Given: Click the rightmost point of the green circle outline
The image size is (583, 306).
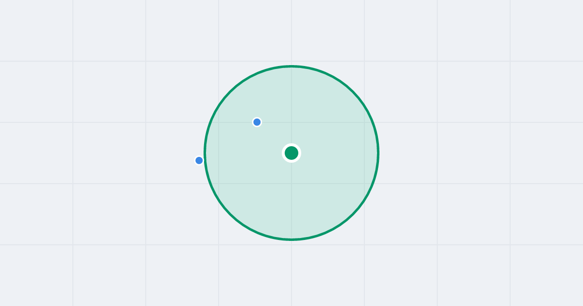Looking at the screenshot, I should (x=378, y=153).
